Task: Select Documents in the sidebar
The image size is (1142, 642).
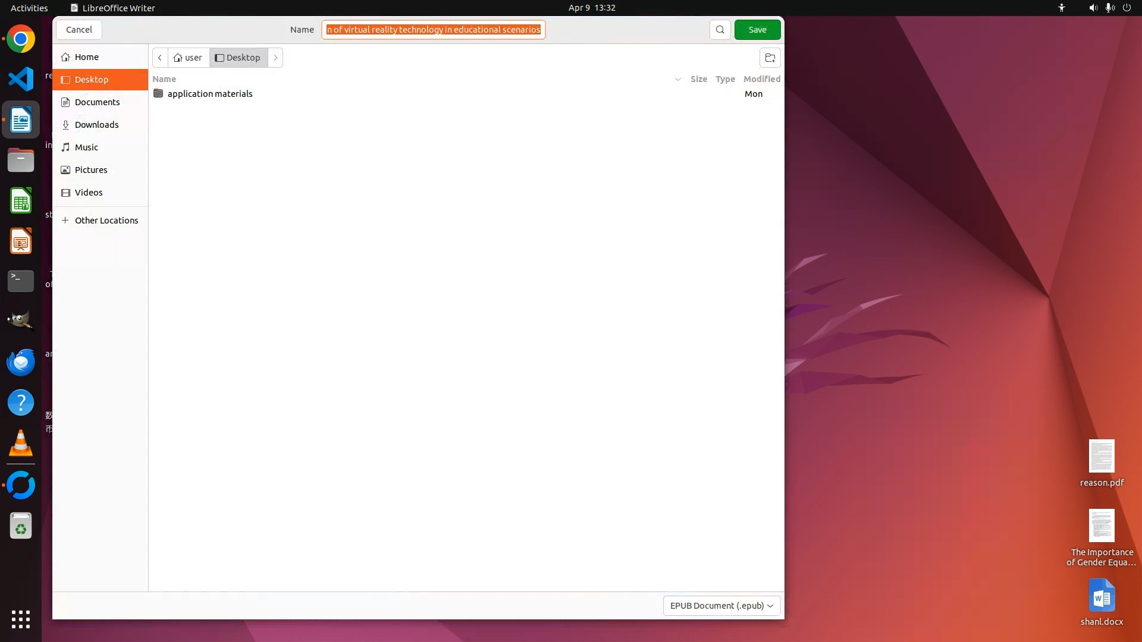Action: tap(97, 102)
